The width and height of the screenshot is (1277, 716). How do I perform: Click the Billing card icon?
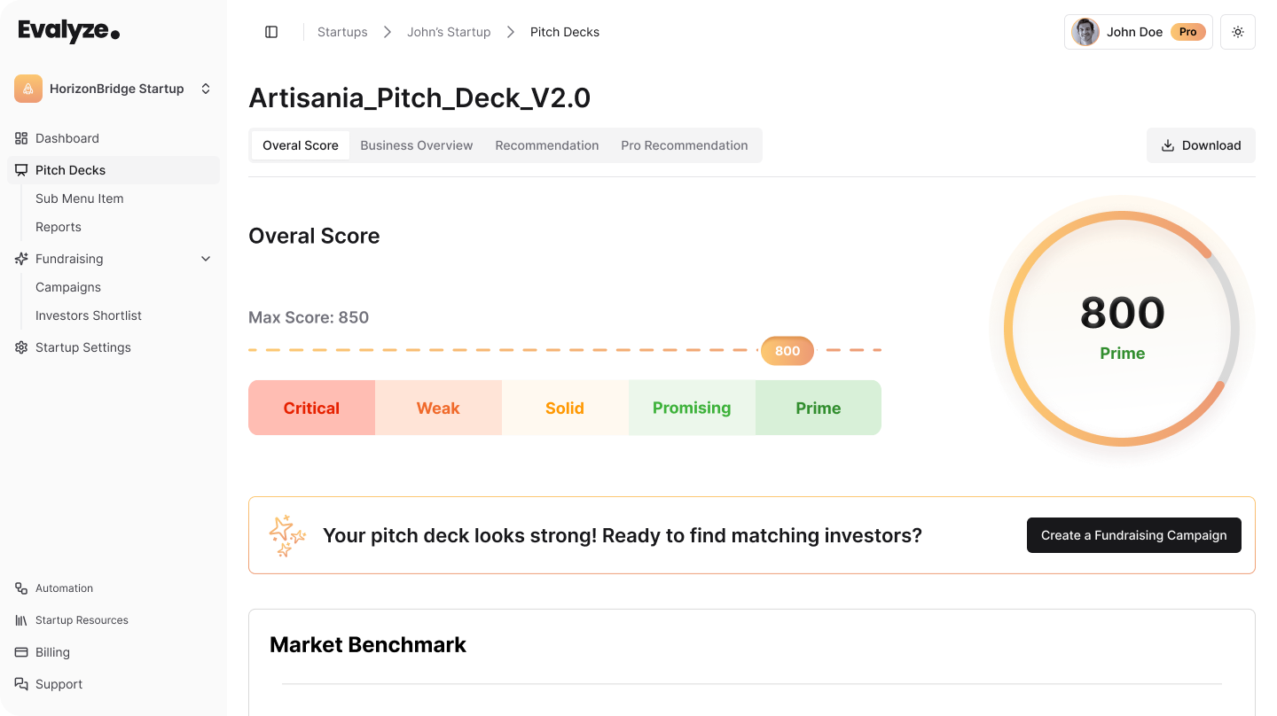coord(21,652)
